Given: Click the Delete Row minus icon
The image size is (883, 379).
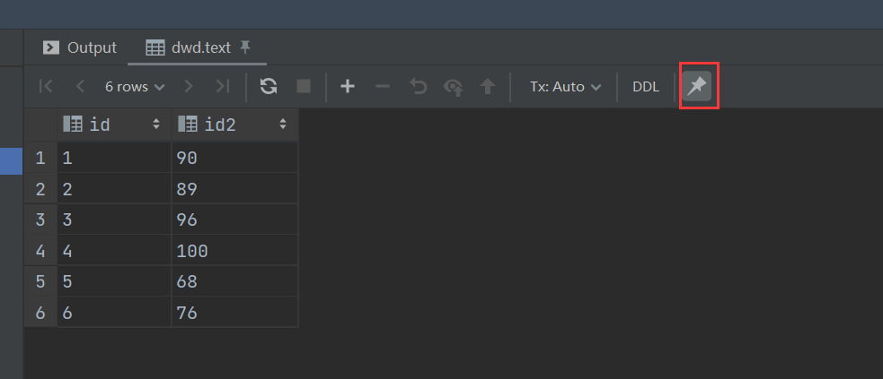Looking at the screenshot, I should [x=383, y=87].
